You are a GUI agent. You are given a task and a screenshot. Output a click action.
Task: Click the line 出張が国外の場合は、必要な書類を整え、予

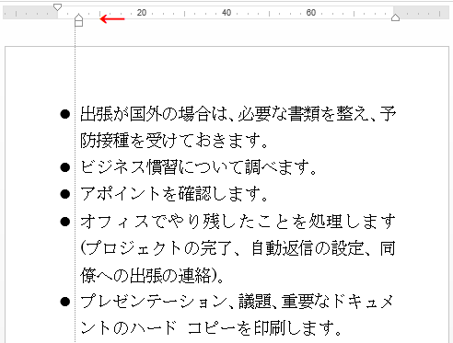click(x=238, y=114)
